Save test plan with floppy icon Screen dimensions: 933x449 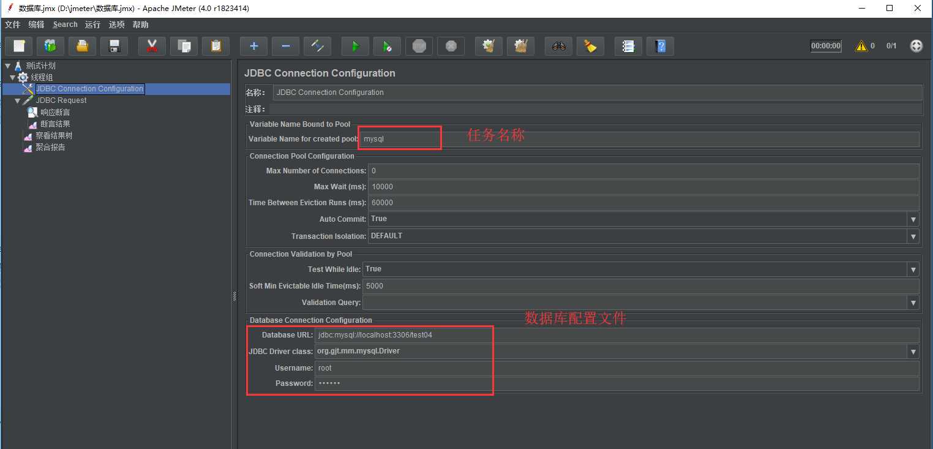pos(114,46)
